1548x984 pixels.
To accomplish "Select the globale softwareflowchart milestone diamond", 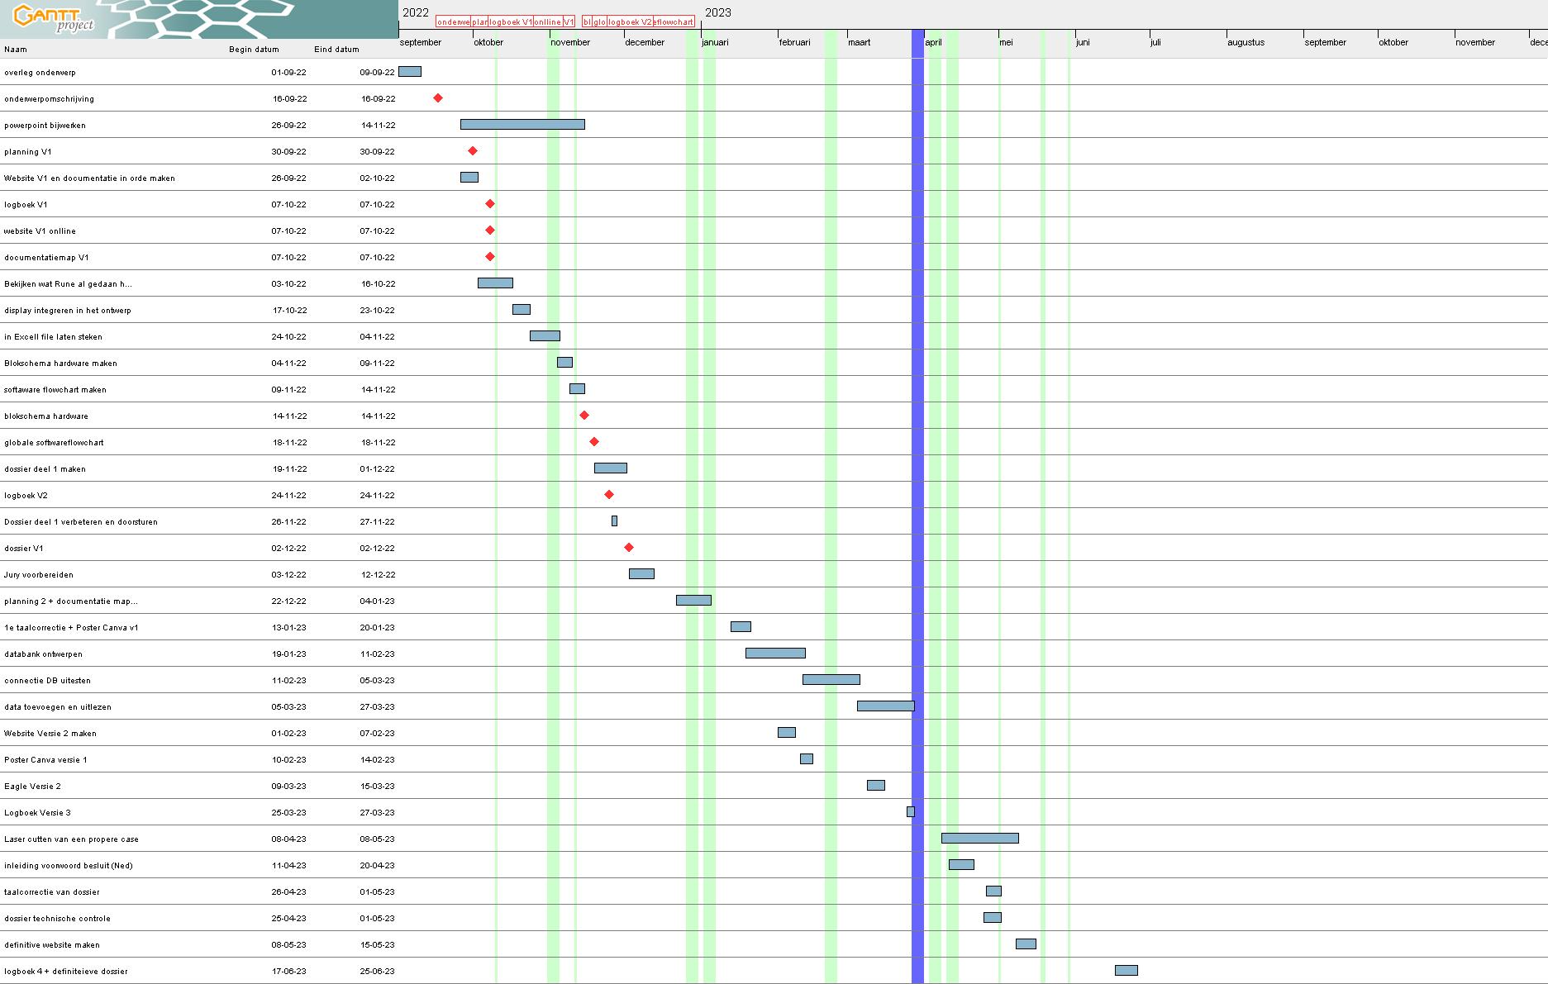I will pos(594,442).
